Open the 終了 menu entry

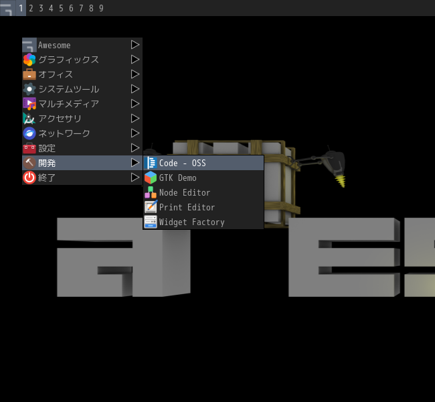[82, 178]
